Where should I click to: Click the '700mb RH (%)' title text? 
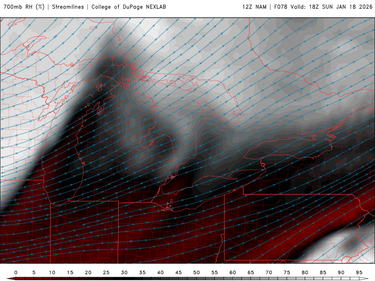(x=24, y=7)
